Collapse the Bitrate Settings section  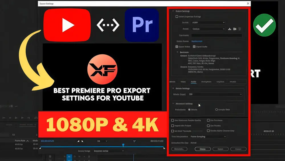pyautogui.click(x=173, y=88)
